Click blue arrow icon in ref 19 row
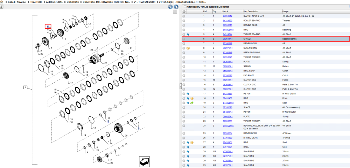Viewport: 350px width, 168px height. point(188,103)
